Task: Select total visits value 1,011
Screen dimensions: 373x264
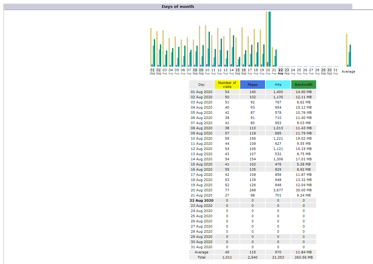Action: pyautogui.click(x=227, y=257)
